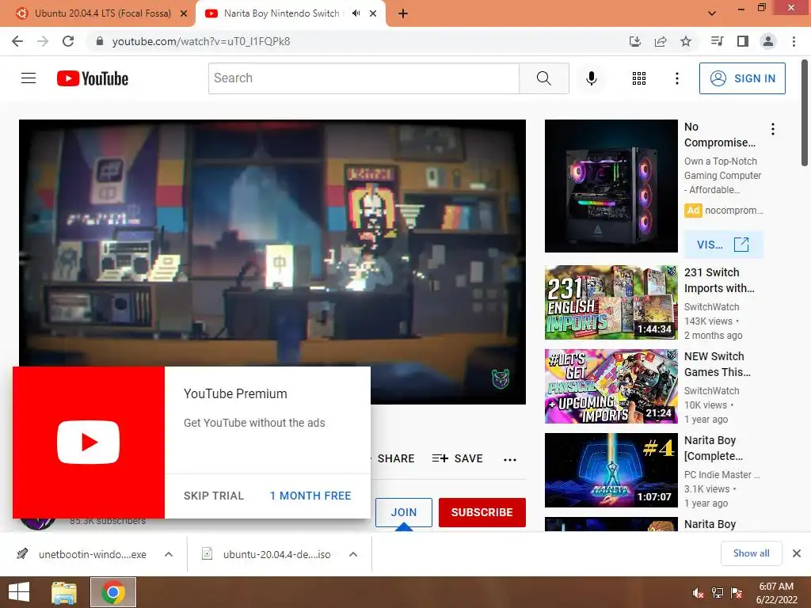
Task: Open 231 Switch Imports video thumbnail
Action: coord(611,302)
